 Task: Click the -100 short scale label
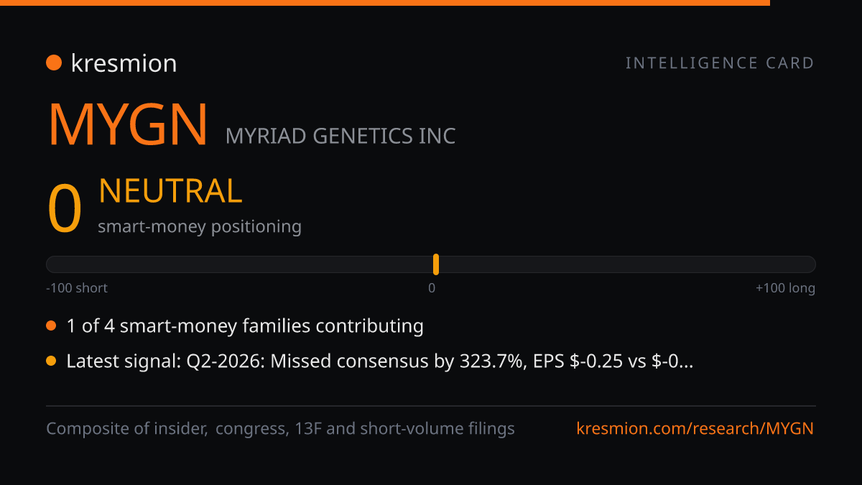pos(77,288)
